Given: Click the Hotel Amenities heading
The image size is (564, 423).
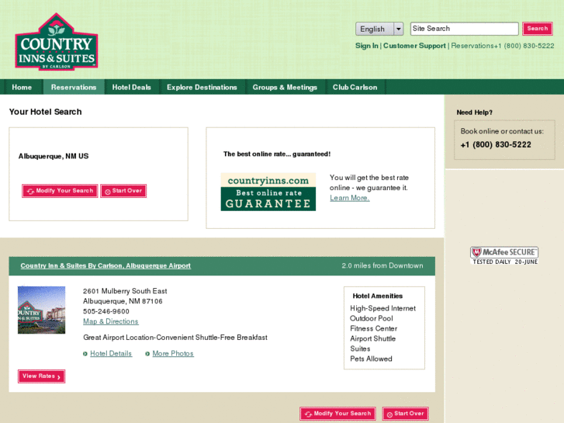Looking at the screenshot, I should point(378,296).
